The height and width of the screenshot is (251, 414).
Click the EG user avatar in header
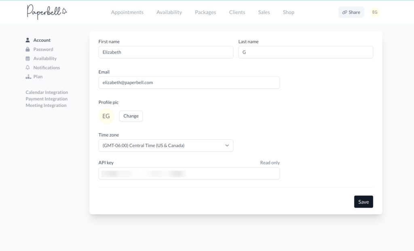point(375,12)
